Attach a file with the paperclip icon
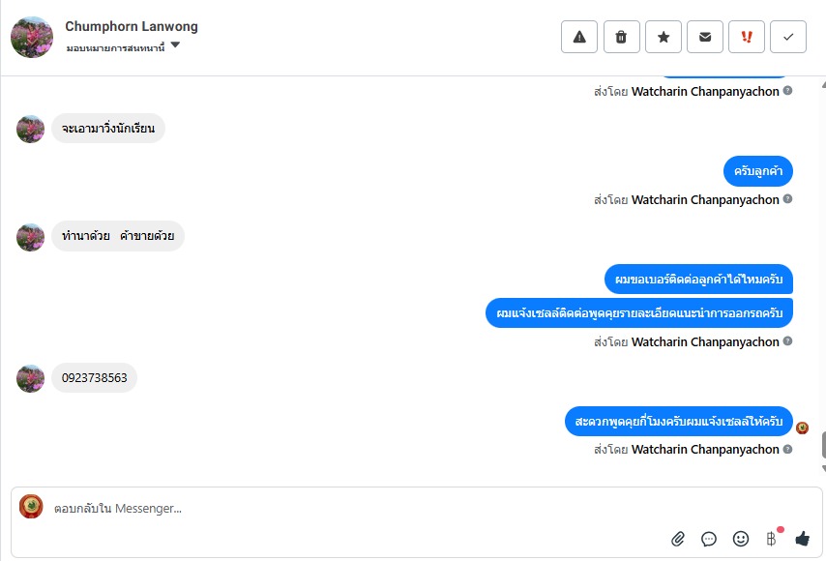Screen dimensions: 826x561 click(678, 539)
